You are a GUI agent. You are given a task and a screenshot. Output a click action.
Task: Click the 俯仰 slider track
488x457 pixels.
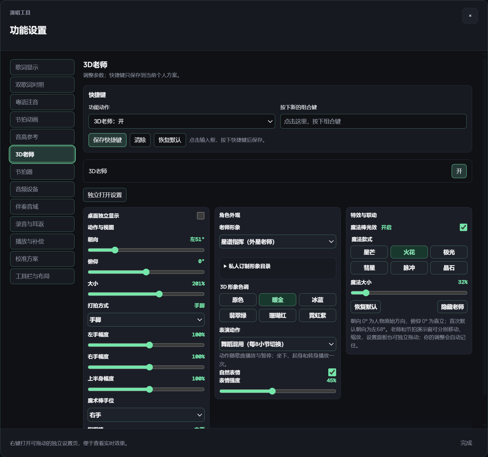[x=146, y=272]
